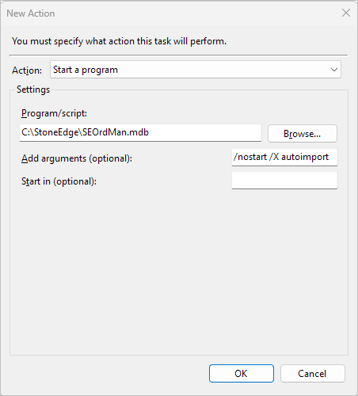Dismiss the dialog via Cancel

tap(313, 373)
